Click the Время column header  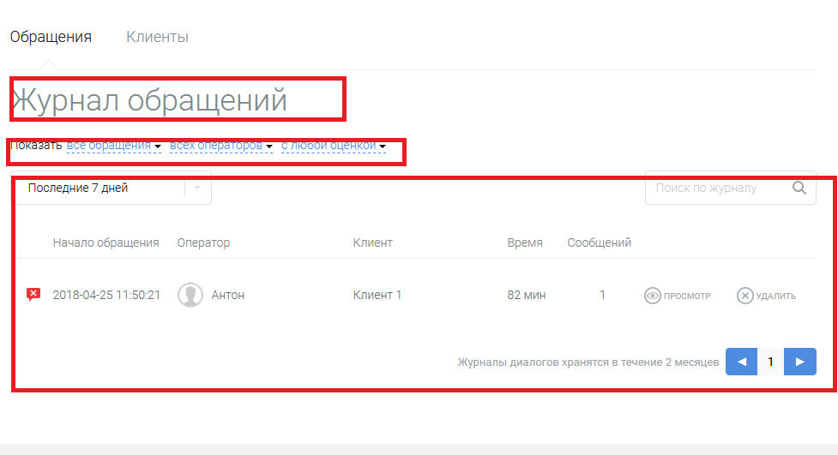point(525,242)
